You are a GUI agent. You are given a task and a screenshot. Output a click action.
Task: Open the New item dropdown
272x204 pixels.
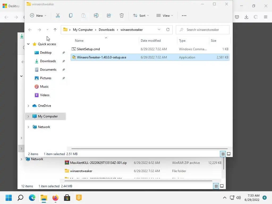click(38, 16)
